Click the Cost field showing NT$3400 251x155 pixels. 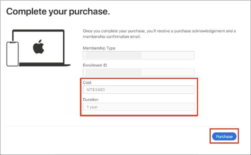pyautogui.click(x=139, y=90)
